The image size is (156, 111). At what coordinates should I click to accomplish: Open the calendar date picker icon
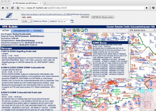tap(72, 21)
